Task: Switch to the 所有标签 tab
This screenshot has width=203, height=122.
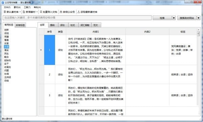Action: click(x=20, y=25)
